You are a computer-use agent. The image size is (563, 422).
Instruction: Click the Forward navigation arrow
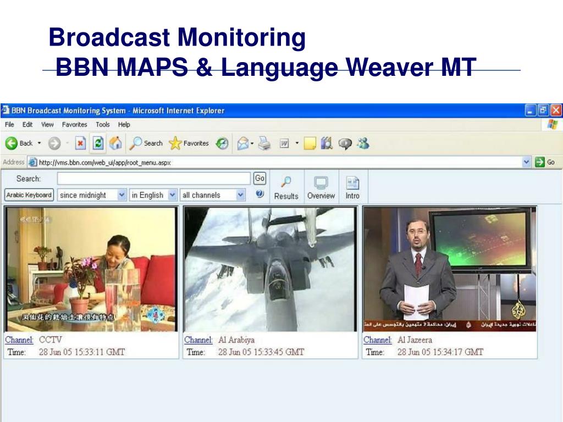(54, 143)
